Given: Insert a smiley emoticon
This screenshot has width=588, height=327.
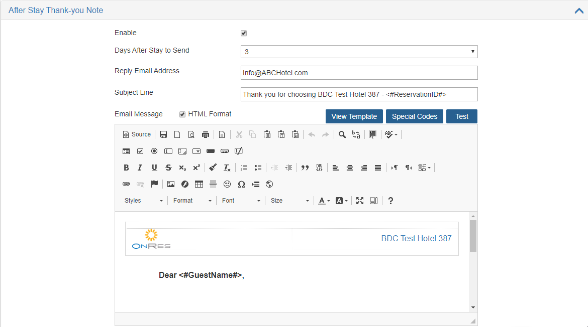Looking at the screenshot, I should click(x=227, y=184).
